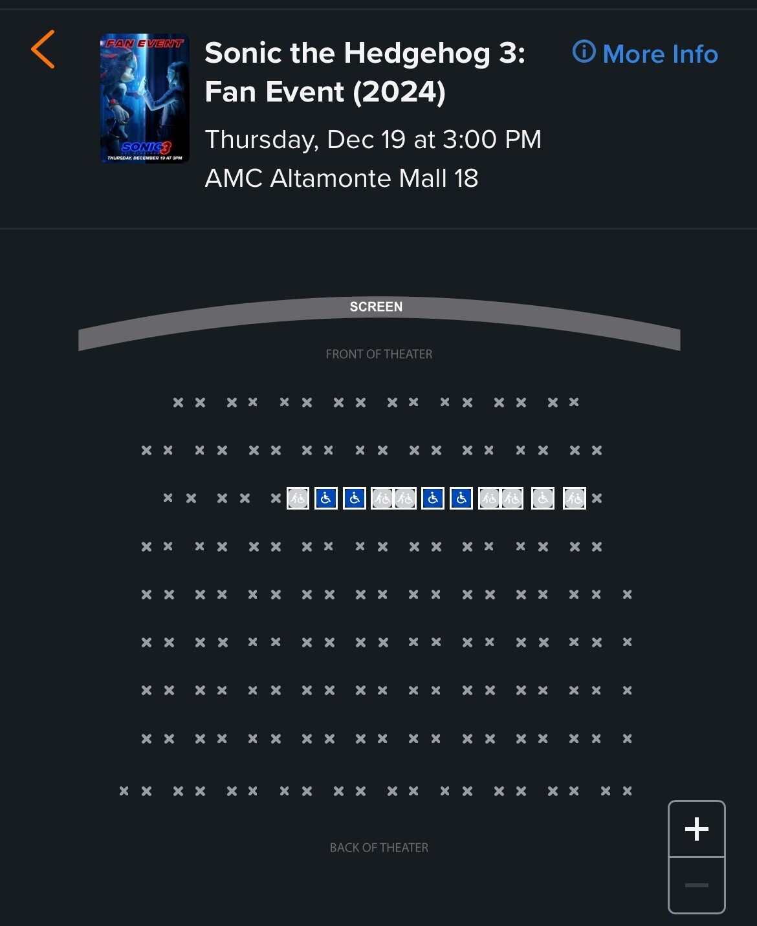Viewport: 757px width, 926px height.
Task: Click companion seat left of third blue wheelchair
Action: 406,499
